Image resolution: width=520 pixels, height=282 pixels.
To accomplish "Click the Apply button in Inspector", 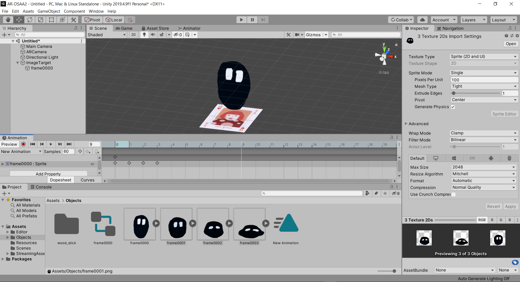I will pos(510,207).
